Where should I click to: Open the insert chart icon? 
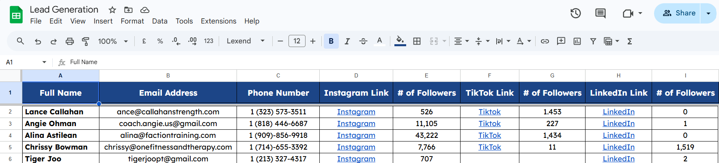(x=577, y=41)
